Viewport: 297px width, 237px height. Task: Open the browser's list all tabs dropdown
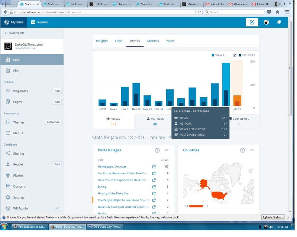(287, 4)
